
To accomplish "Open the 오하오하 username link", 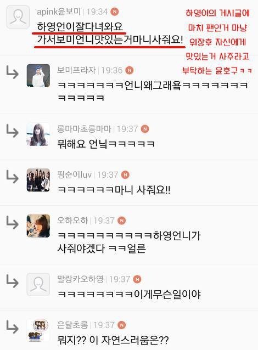I will 72,221.
